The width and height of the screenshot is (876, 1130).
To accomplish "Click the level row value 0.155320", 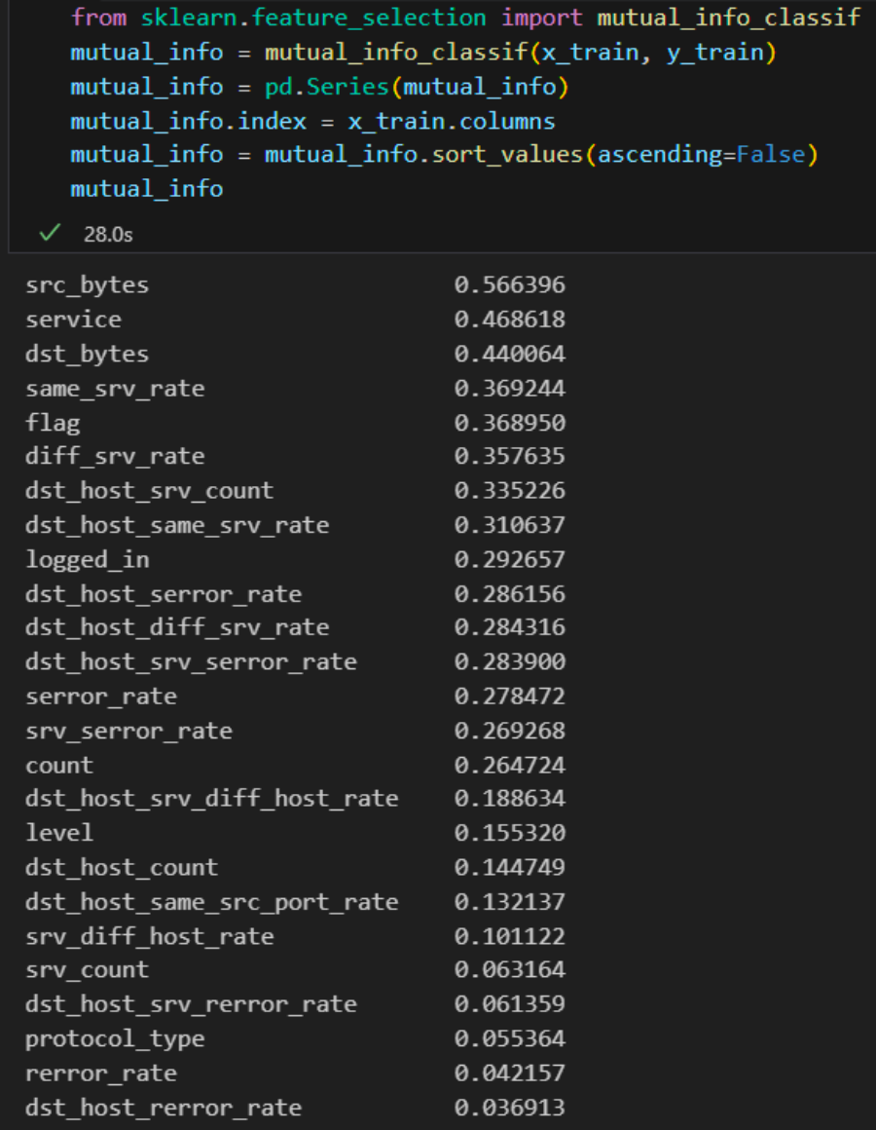I will 509,833.
